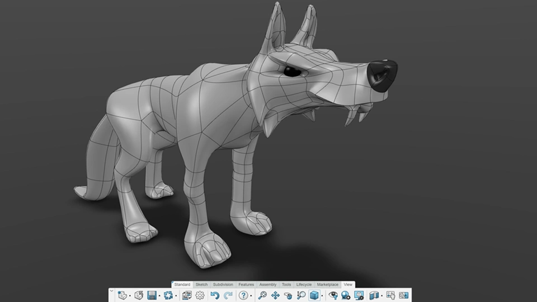Select the fit all in view icon

pos(262,295)
